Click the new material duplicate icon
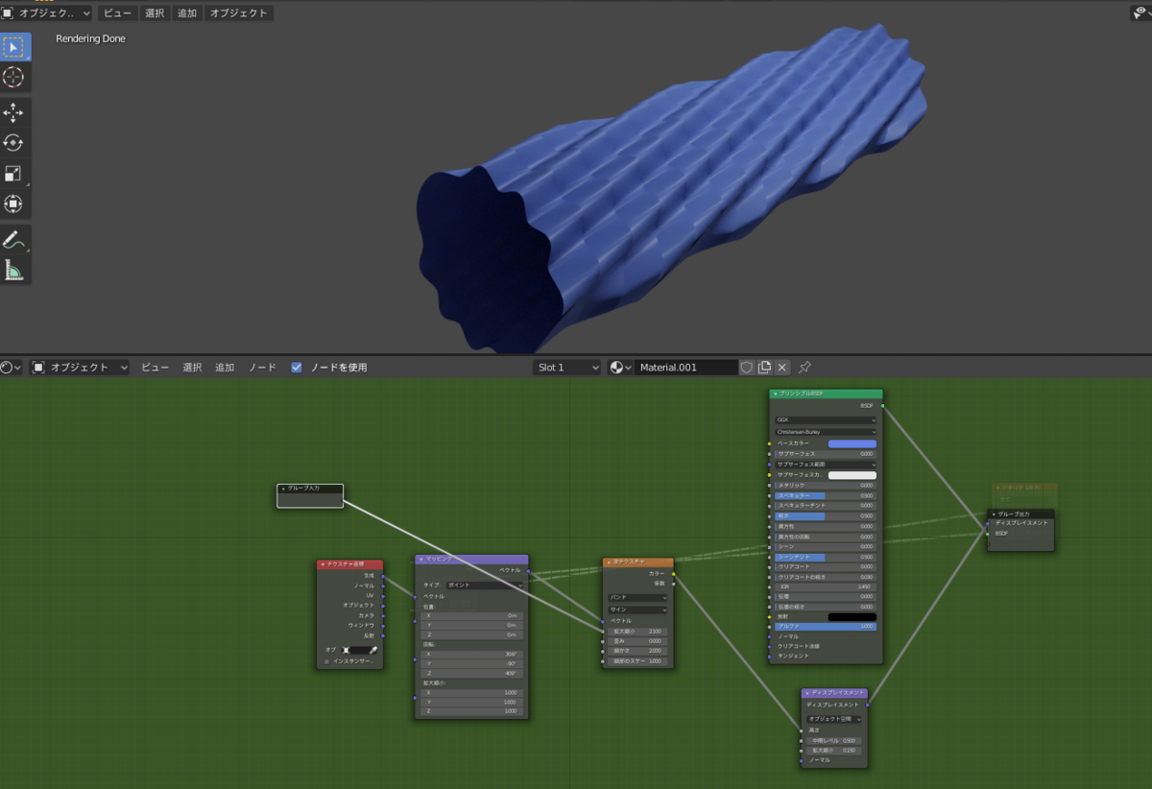 point(764,368)
